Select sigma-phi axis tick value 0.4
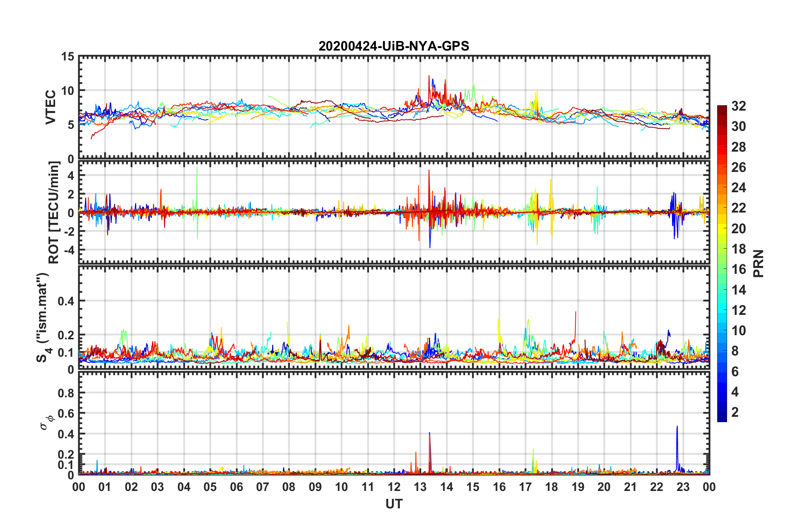The height and width of the screenshot is (527, 788). tap(66, 434)
